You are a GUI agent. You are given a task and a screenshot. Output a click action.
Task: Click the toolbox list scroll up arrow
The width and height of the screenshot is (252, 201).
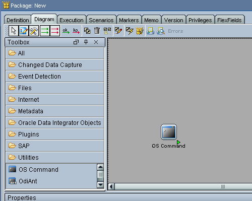click(100, 167)
